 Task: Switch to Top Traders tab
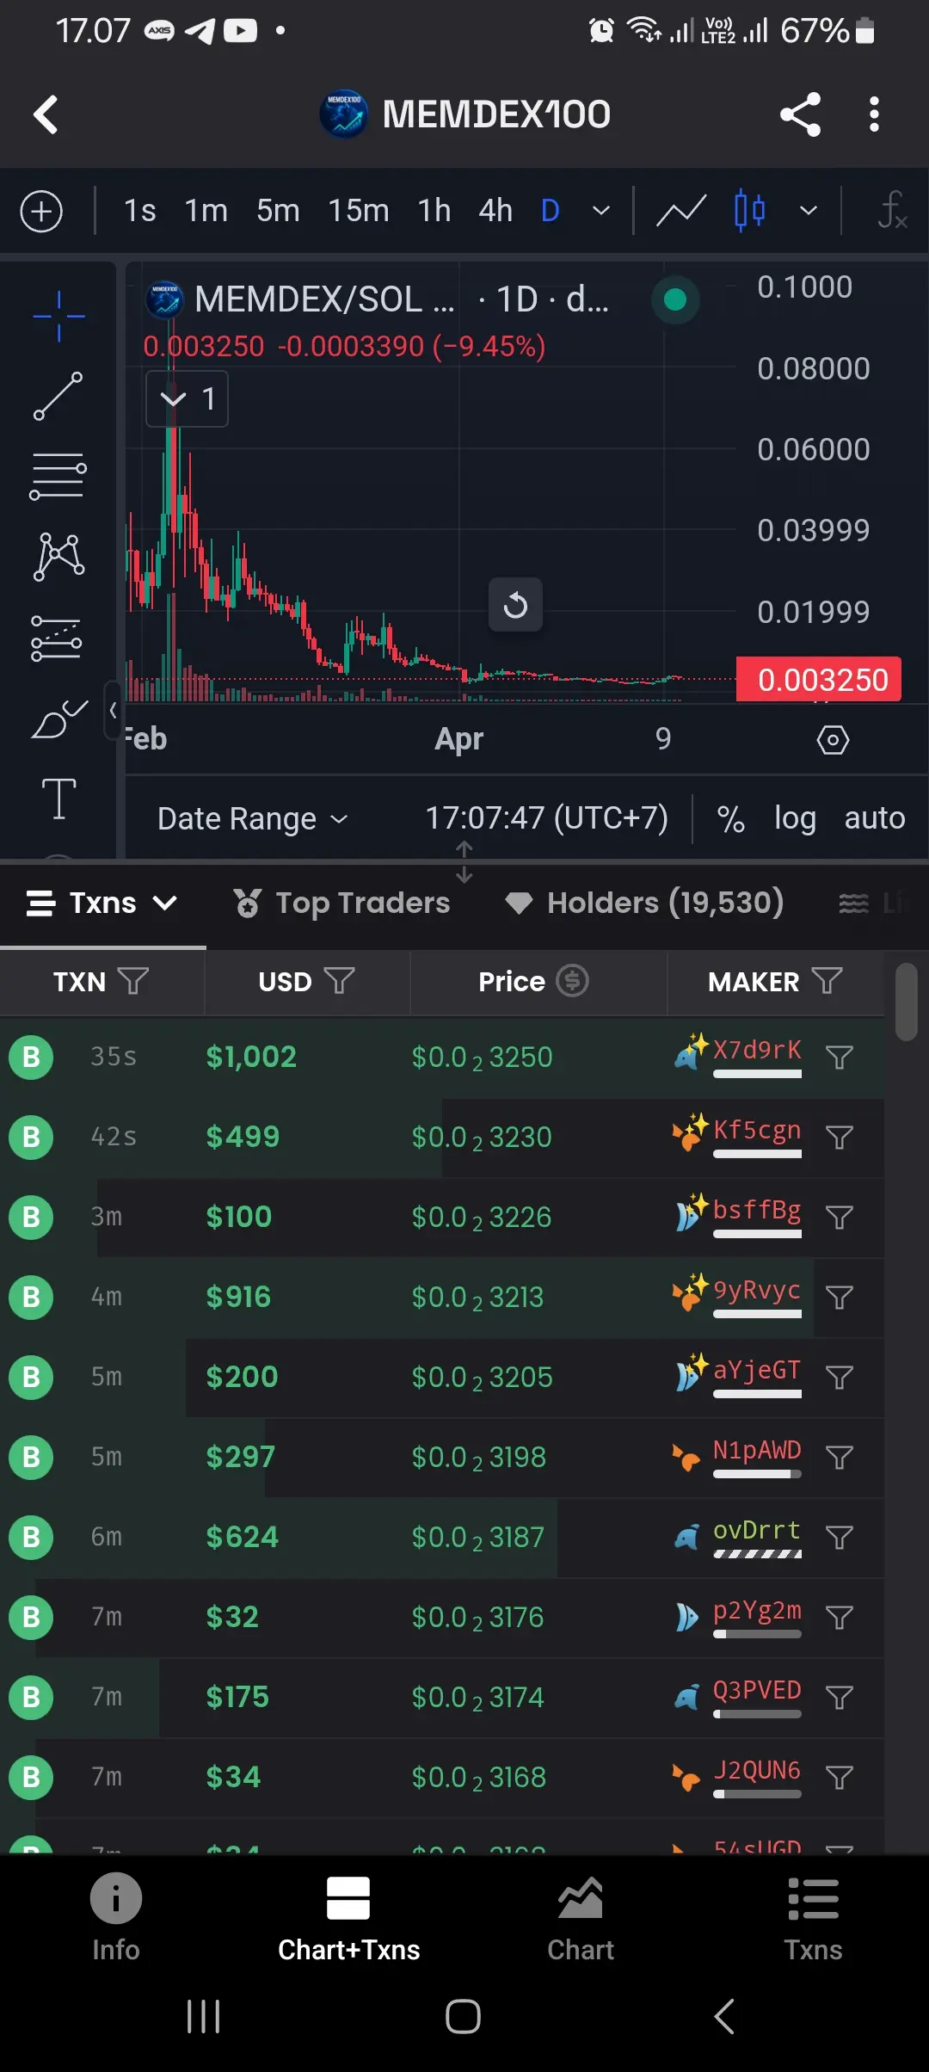coord(341,903)
